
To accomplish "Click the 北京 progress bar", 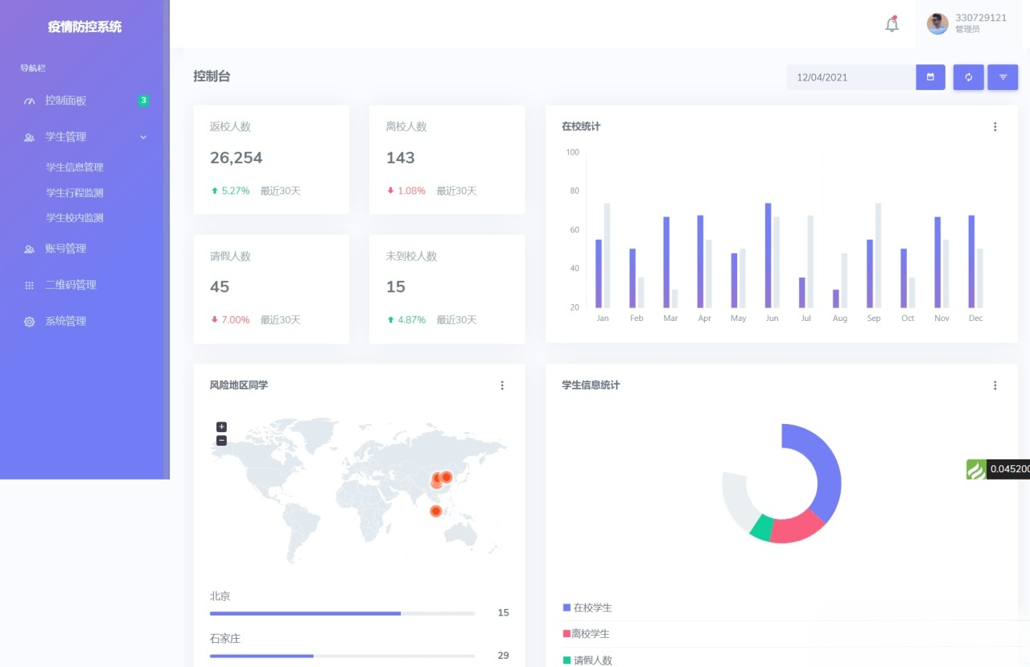I will [x=342, y=613].
